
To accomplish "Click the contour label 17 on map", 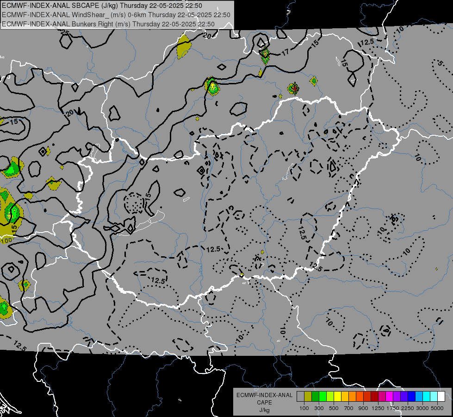I will click(285, 52).
